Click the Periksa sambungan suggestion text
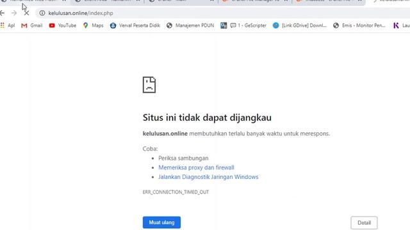This screenshot has height=230, width=410. click(183, 158)
